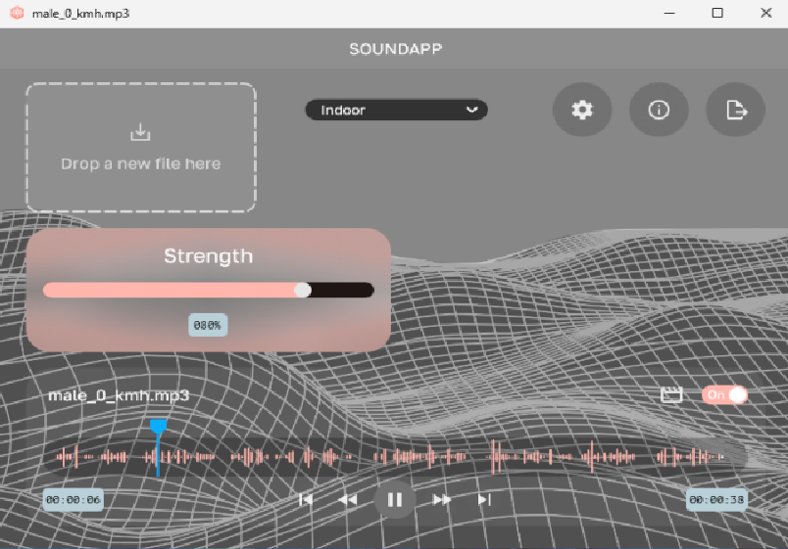The width and height of the screenshot is (788, 549).
Task: Minimize the SoundApp window
Action: coord(669,13)
